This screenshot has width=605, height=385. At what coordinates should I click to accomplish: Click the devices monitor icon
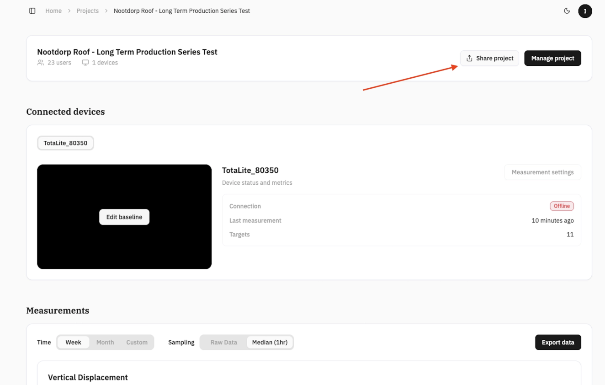[85, 63]
